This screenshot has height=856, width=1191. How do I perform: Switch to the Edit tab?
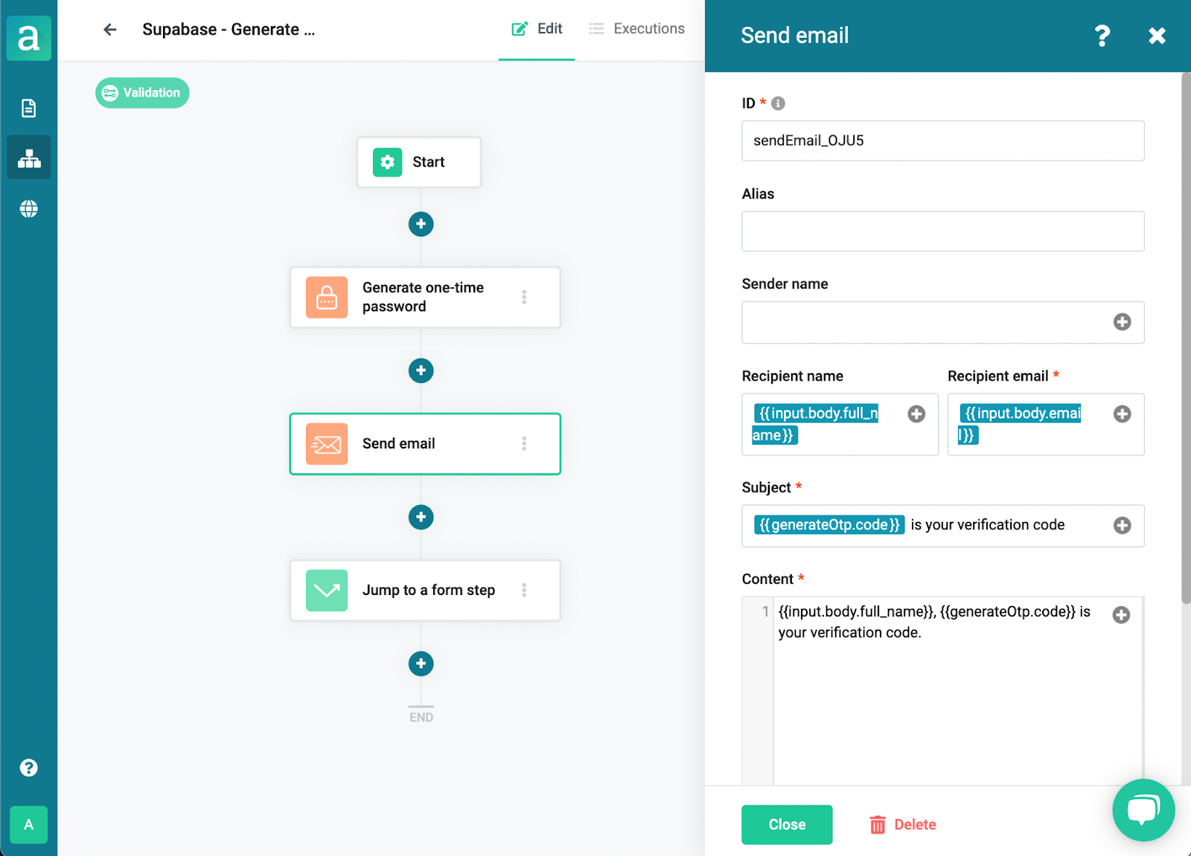click(x=537, y=29)
